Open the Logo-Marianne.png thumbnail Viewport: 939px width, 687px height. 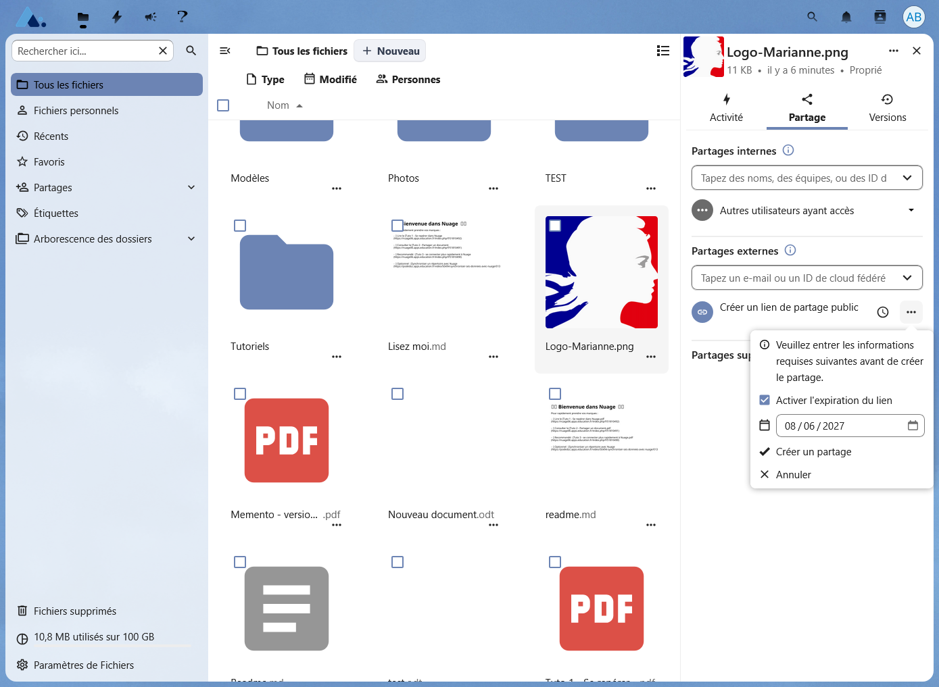click(602, 272)
